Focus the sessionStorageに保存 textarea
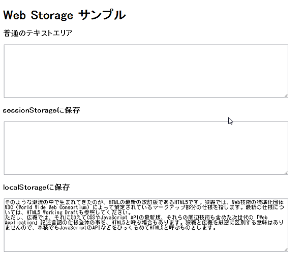Image resolution: width=305 pixels, height=274 pixels. [x=146, y=148]
